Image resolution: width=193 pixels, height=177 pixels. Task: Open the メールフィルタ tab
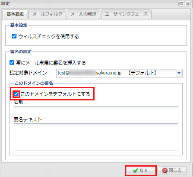pyautogui.click(x=47, y=14)
